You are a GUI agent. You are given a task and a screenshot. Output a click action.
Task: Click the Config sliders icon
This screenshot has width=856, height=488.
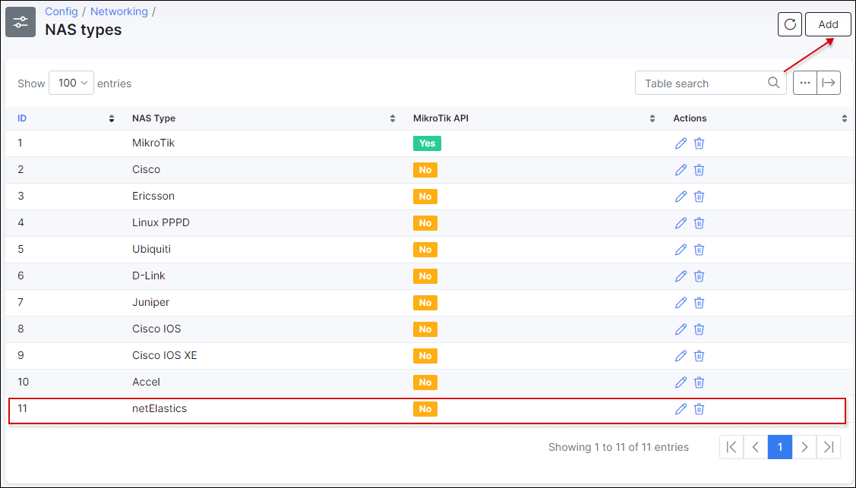(21, 22)
